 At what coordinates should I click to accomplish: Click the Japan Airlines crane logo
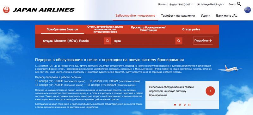(x=6, y=10)
